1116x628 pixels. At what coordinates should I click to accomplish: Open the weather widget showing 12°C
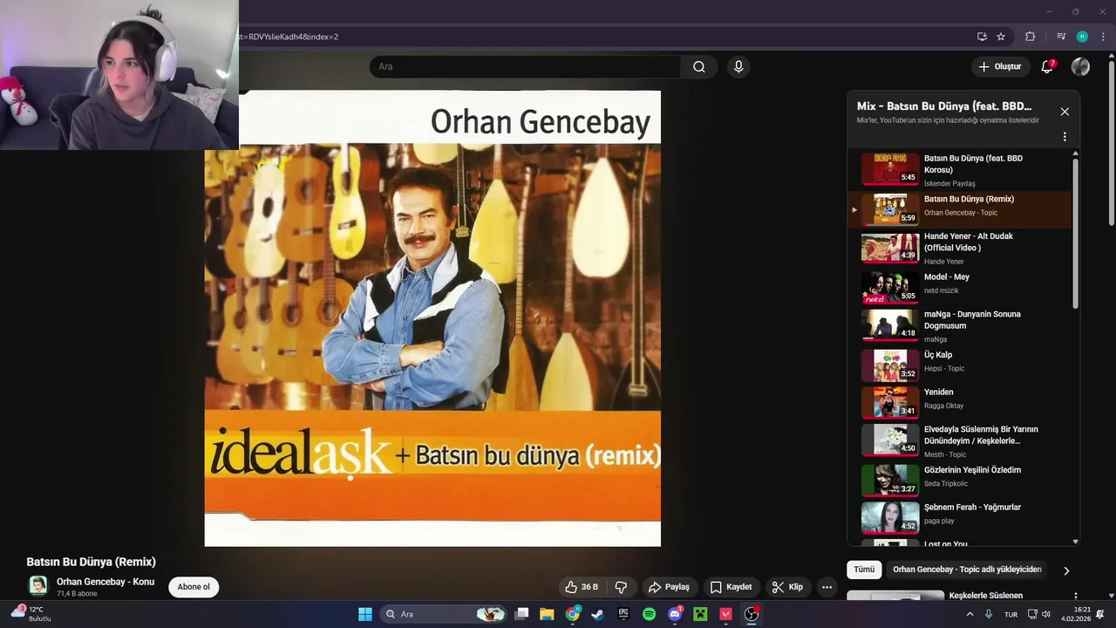pyautogui.click(x=31, y=614)
